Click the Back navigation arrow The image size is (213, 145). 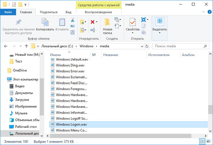pos(6,46)
